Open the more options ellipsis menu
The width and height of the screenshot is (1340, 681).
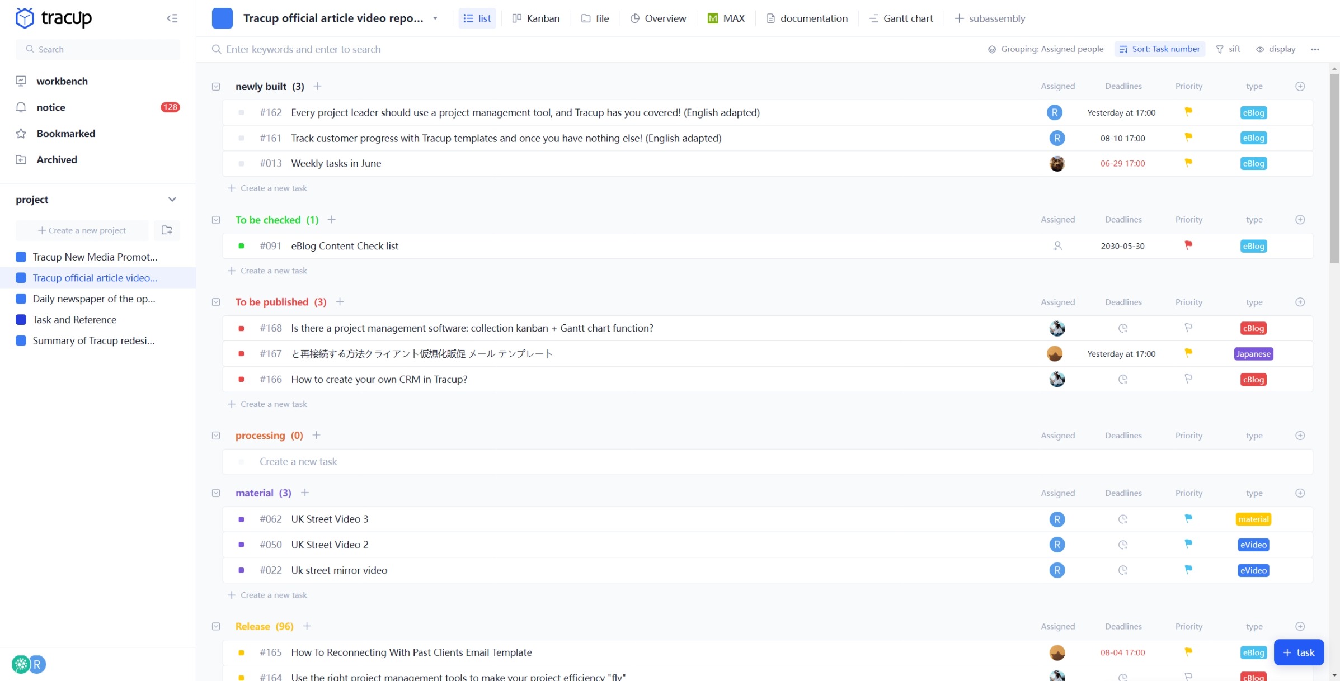pyautogui.click(x=1315, y=49)
